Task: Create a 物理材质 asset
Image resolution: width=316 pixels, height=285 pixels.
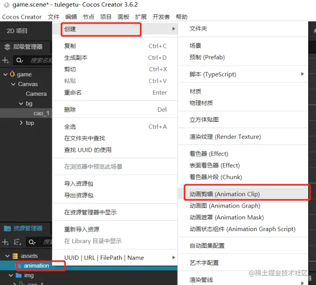Action: [x=243, y=103]
